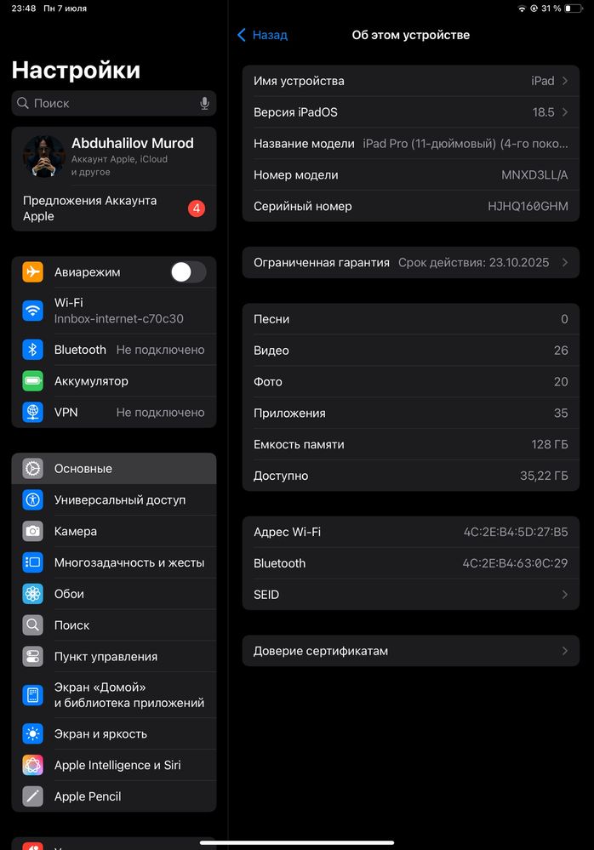Screen dimensions: 594x850
Task: Tap the Airplane mode orange icon
Action: click(32, 271)
